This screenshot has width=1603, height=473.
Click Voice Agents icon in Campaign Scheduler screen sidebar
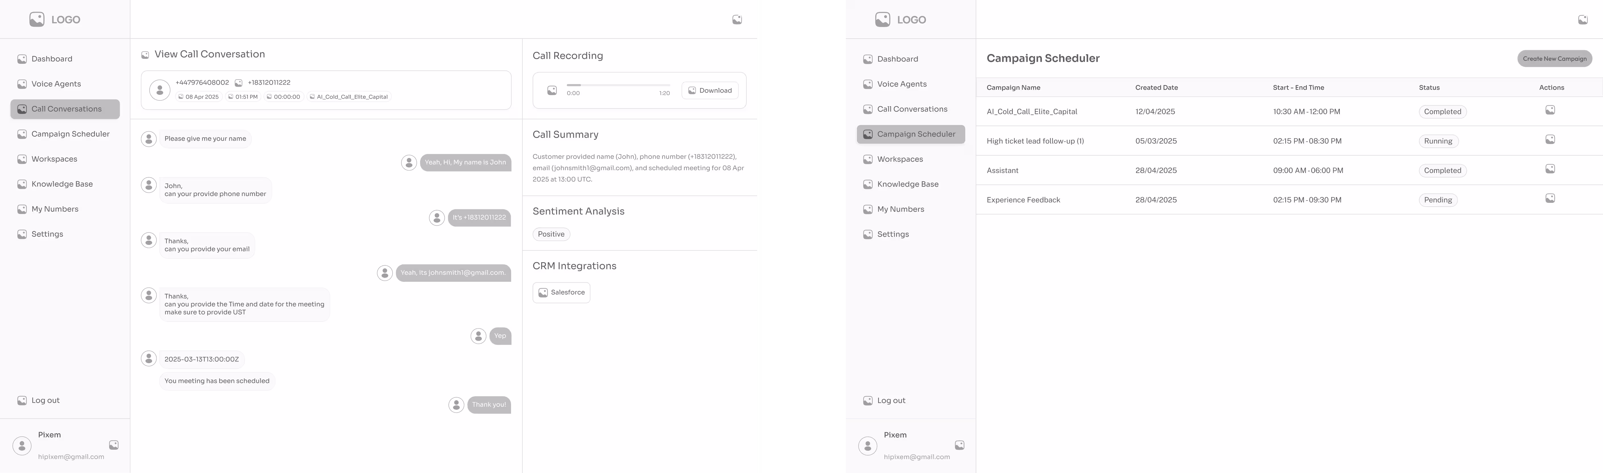pos(867,84)
